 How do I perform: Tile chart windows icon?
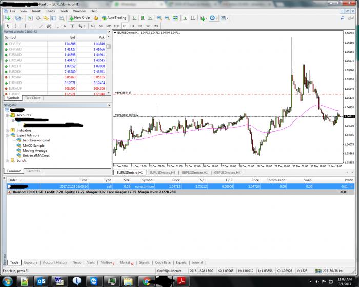point(175,18)
